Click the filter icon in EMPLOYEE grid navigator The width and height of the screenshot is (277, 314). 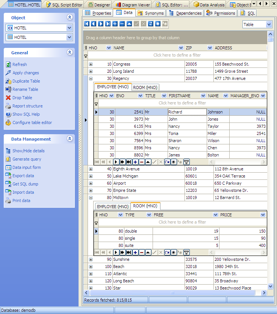coord(186,162)
